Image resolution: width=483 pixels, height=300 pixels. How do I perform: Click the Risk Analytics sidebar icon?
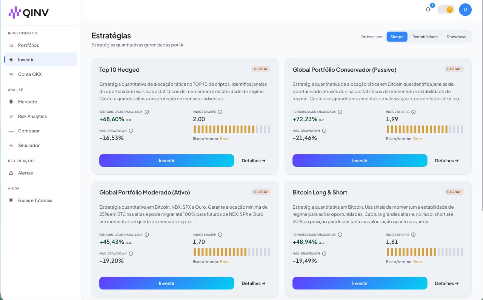coord(11,117)
